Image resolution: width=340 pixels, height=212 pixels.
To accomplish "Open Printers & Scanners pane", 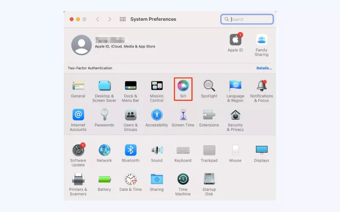I will point(78,184).
